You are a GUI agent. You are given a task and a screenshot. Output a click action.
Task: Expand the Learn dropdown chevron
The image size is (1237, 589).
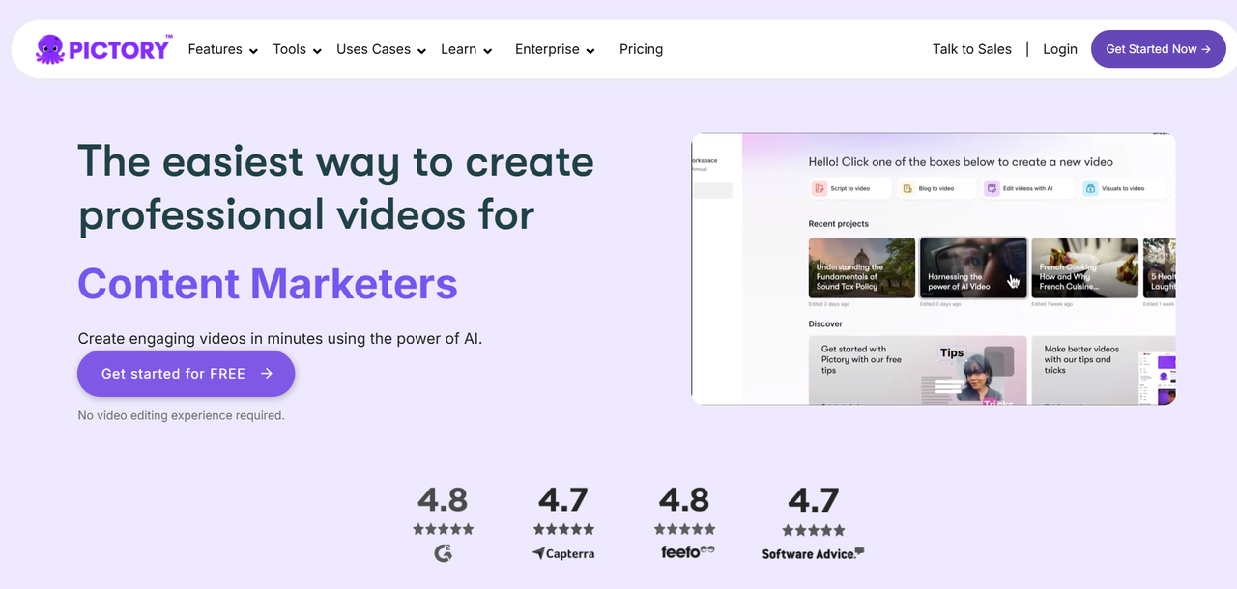(x=488, y=50)
